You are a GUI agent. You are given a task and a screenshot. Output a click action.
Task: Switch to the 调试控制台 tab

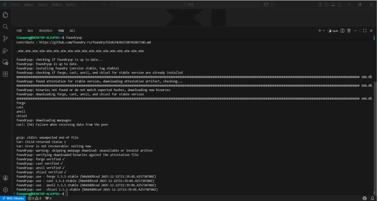click(46, 31)
